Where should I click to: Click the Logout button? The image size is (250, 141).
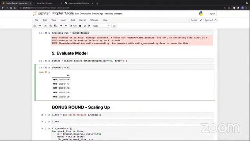212,14
